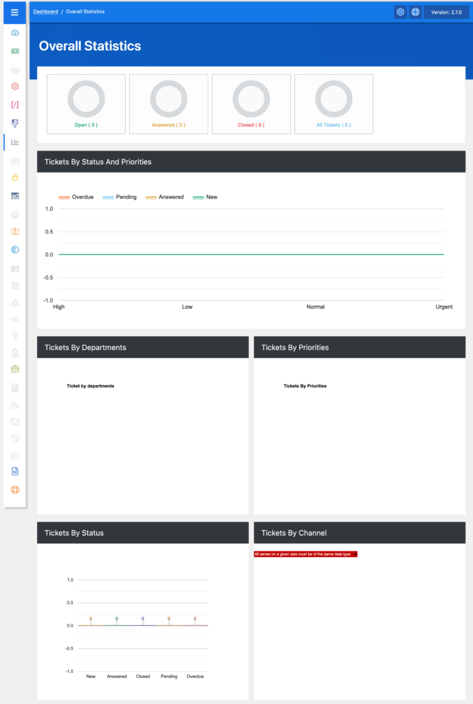
Task: Open the pink shortcode brackets sidebar icon
Action: pyautogui.click(x=15, y=104)
